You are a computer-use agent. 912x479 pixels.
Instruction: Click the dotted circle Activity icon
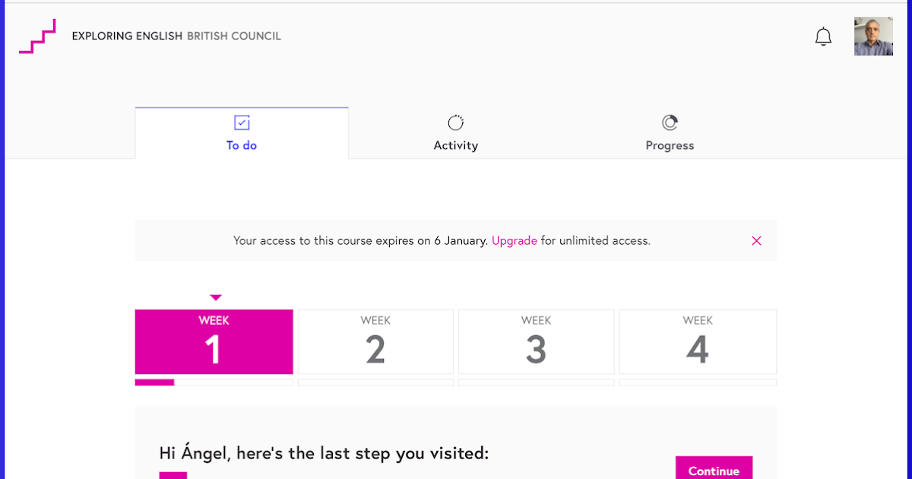(455, 123)
